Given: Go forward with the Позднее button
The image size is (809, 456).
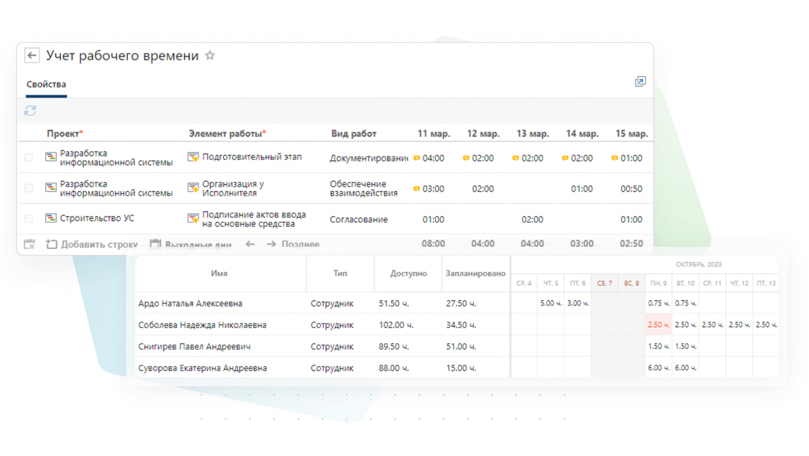Looking at the screenshot, I should 293,244.
